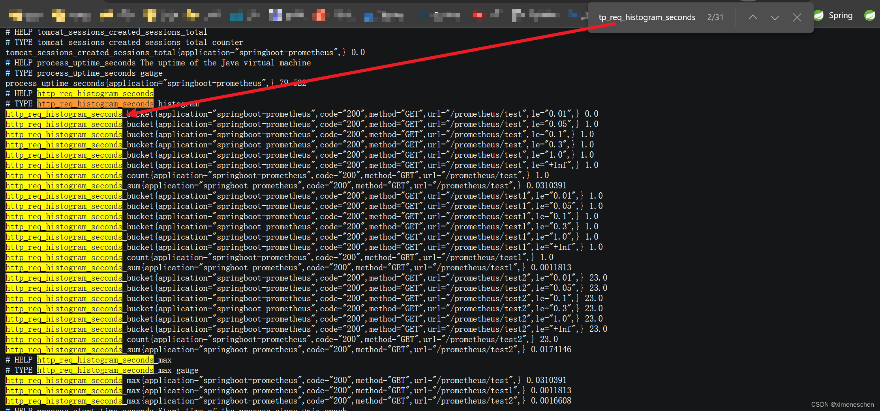Image resolution: width=880 pixels, height=411 pixels.
Task: Click the /prometheus/test2 bucket le="0.1" line
Action: tap(304, 298)
